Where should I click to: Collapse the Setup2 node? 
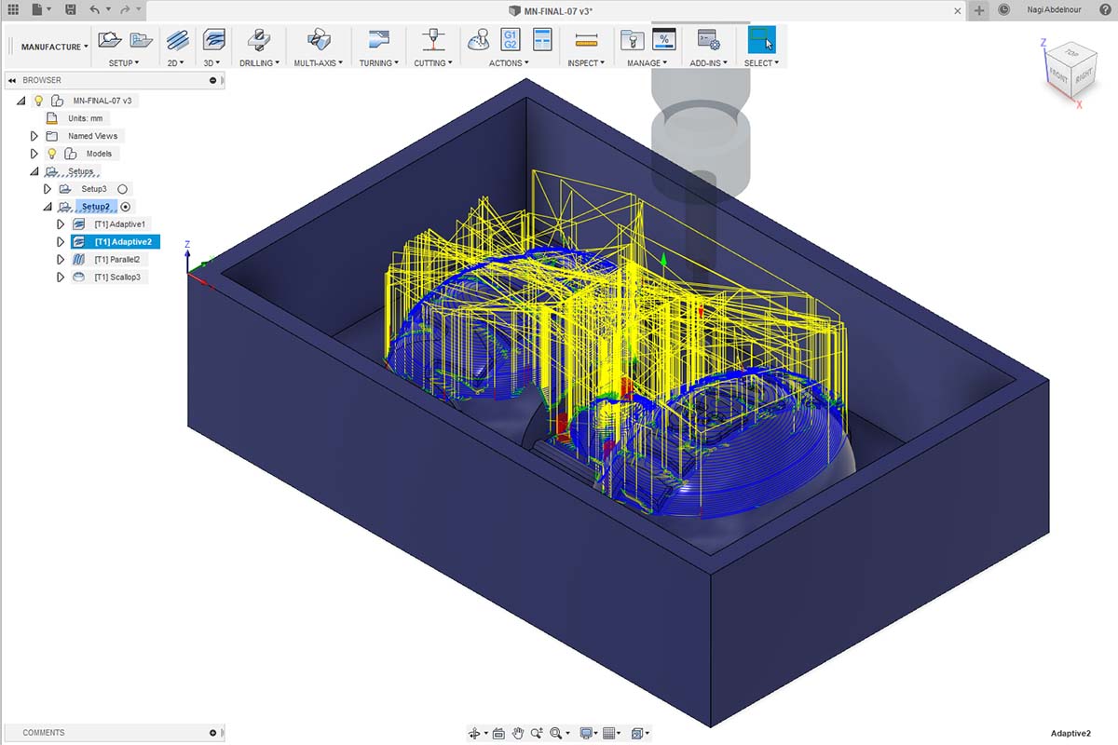pos(48,207)
